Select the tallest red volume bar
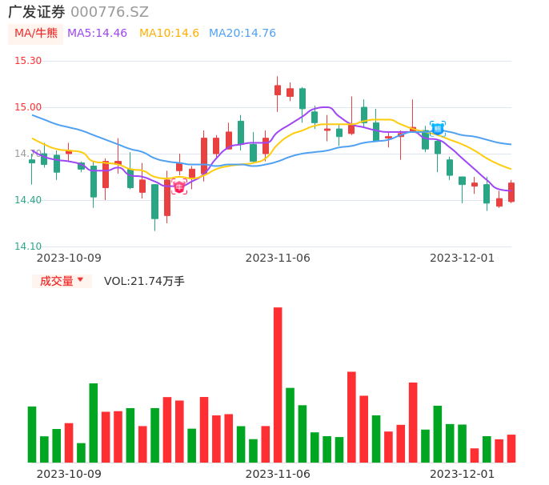Image resolution: width=549 pixels, height=485 pixels. tap(278, 384)
